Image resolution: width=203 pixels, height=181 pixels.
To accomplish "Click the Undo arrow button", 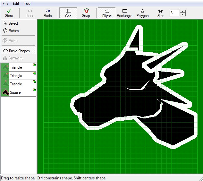I will (30, 13).
